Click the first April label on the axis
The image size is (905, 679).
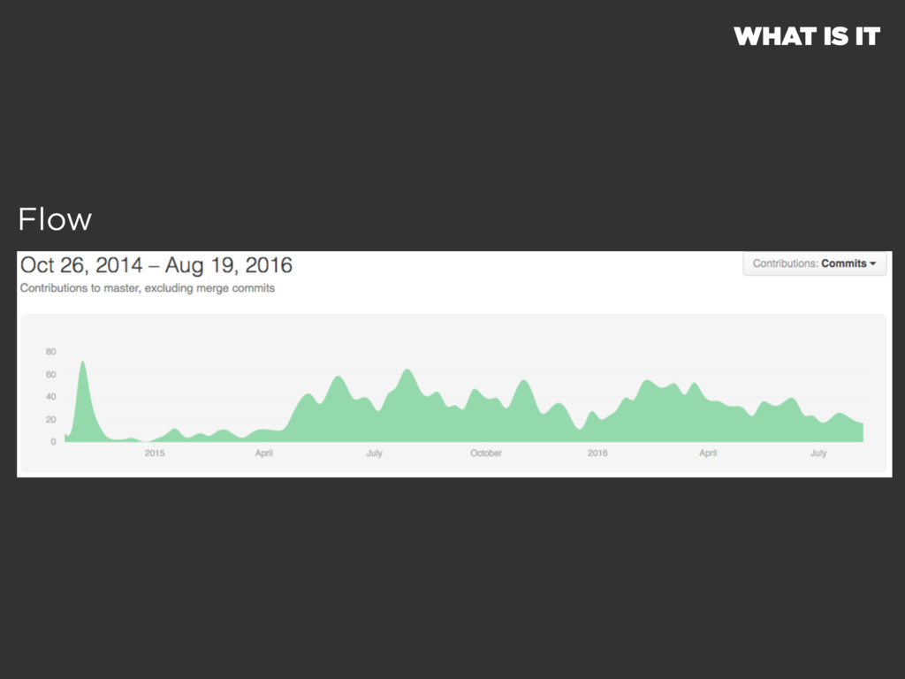pos(263,454)
